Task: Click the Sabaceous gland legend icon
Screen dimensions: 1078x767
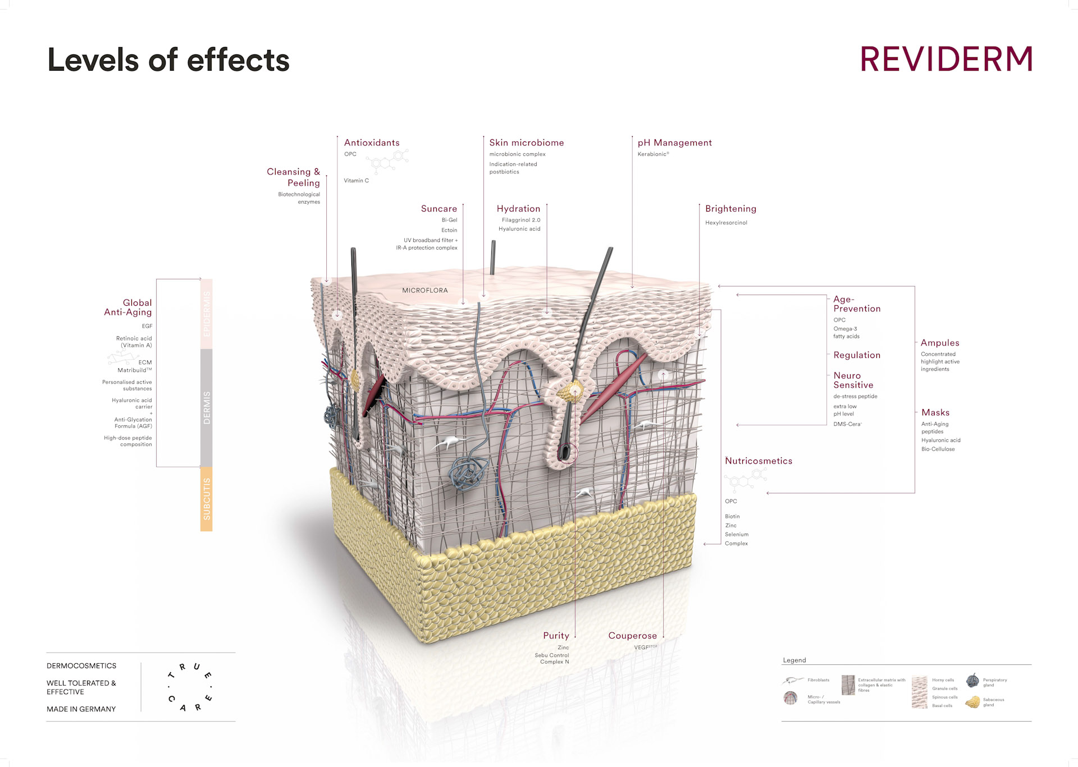Action: click(973, 702)
